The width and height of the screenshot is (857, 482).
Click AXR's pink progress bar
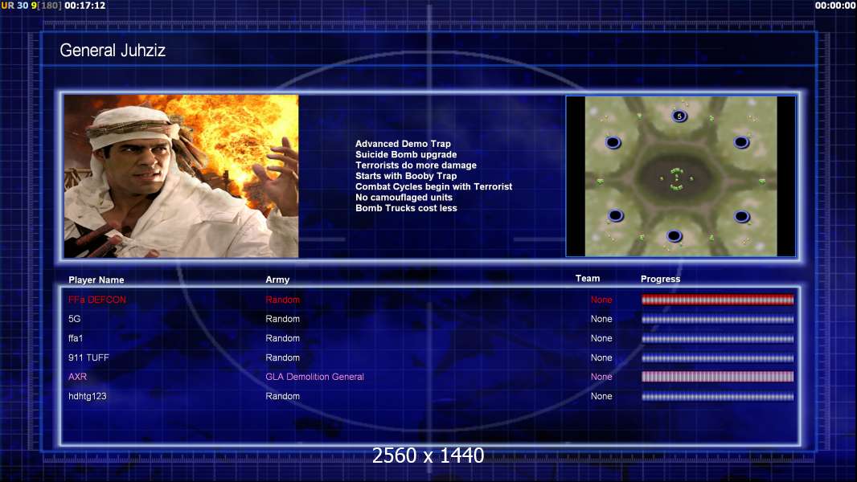(x=718, y=377)
